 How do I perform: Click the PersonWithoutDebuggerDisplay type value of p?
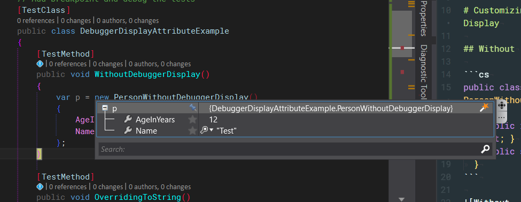tap(331, 108)
